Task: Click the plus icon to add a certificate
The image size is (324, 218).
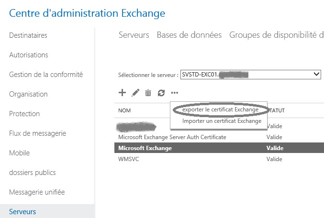Action: pos(122,92)
